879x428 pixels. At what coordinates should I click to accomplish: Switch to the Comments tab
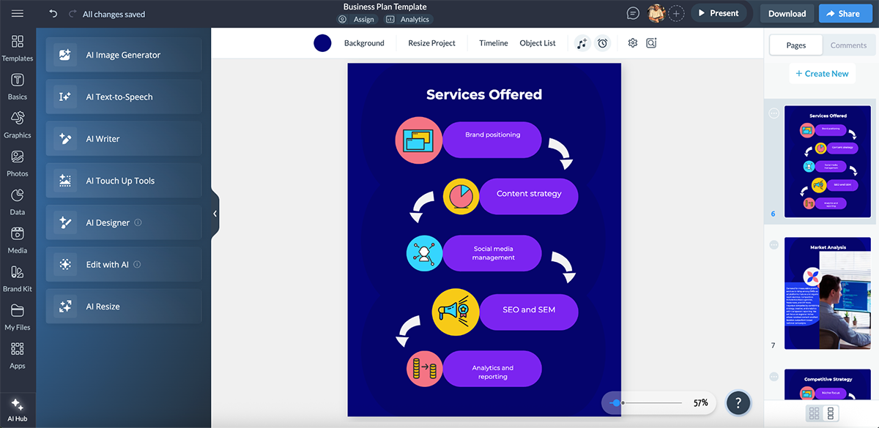coord(848,45)
